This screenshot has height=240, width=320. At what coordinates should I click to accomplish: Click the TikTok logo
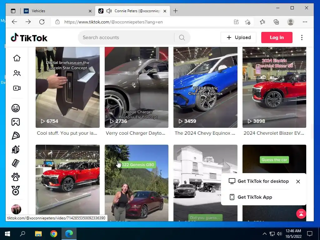click(x=29, y=38)
